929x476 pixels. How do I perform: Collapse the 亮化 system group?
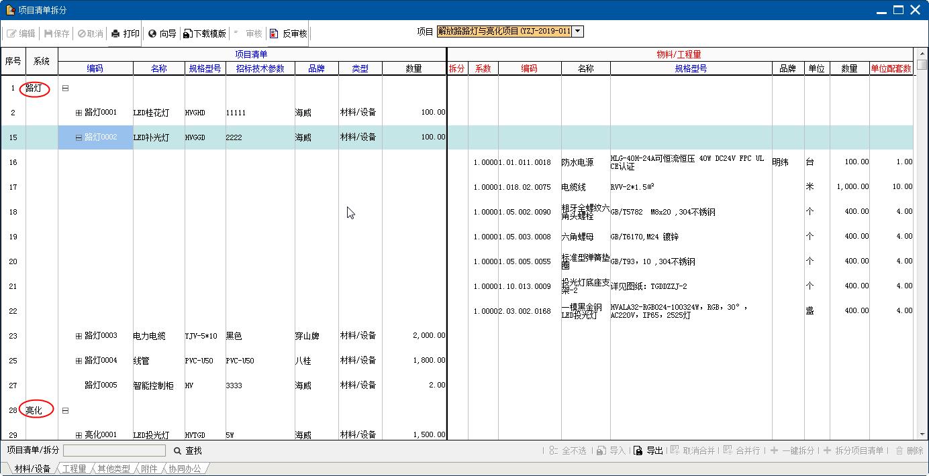pyautogui.click(x=65, y=410)
